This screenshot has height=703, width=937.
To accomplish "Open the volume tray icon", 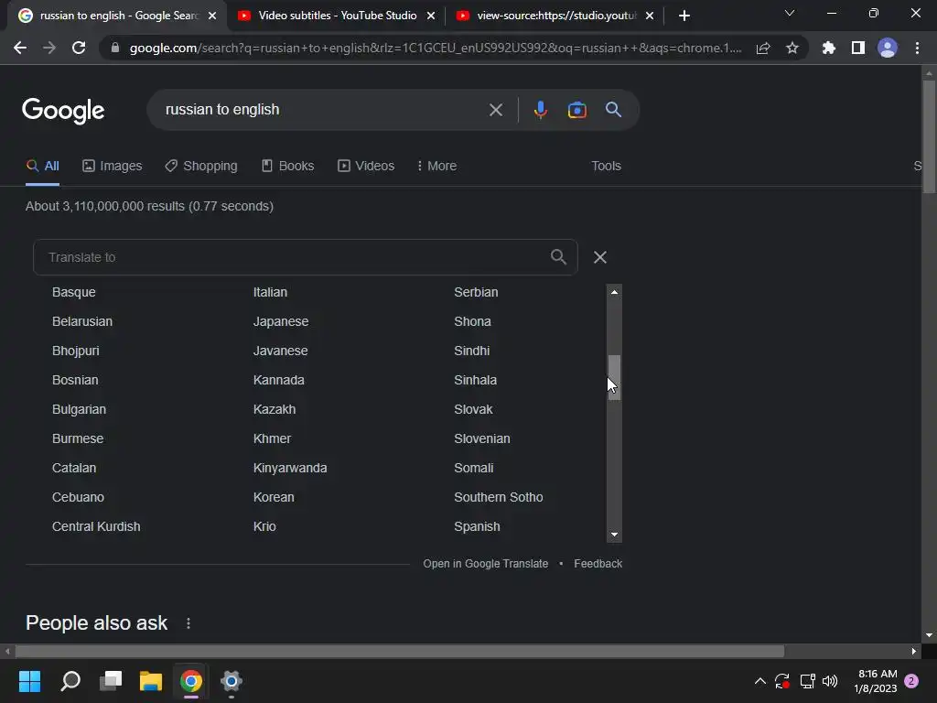I will tap(830, 681).
